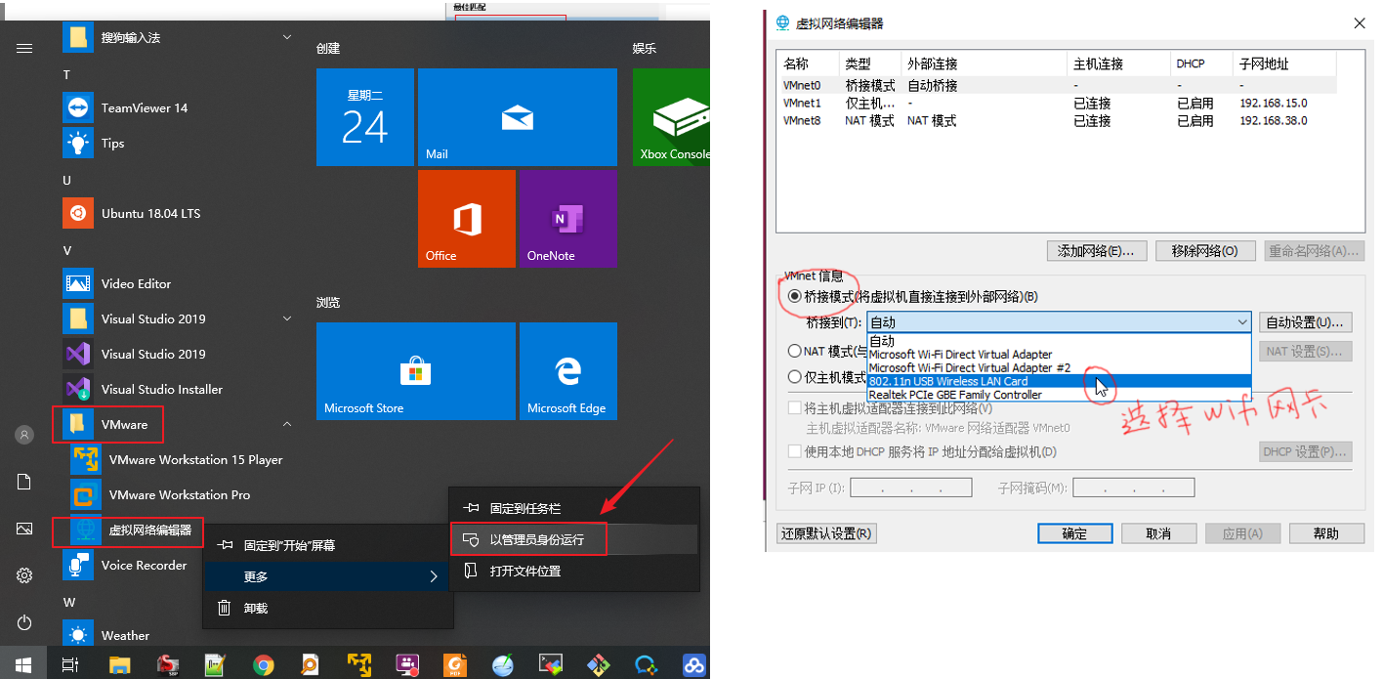Click the Windows Start button

pos(23,665)
